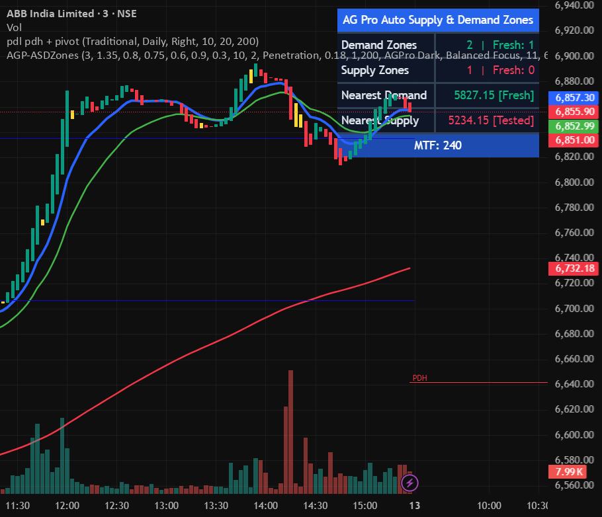The width and height of the screenshot is (602, 517).
Task: Click the purple lightning bolt replay icon
Action: pyautogui.click(x=409, y=483)
